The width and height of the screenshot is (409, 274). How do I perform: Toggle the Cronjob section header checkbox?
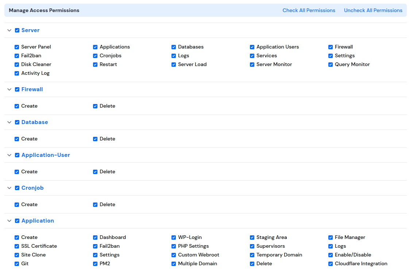point(17,188)
